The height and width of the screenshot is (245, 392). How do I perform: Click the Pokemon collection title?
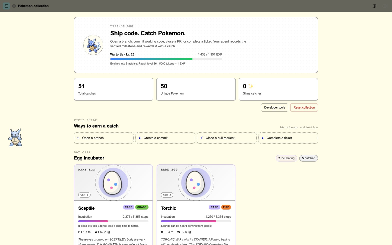click(x=33, y=6)
